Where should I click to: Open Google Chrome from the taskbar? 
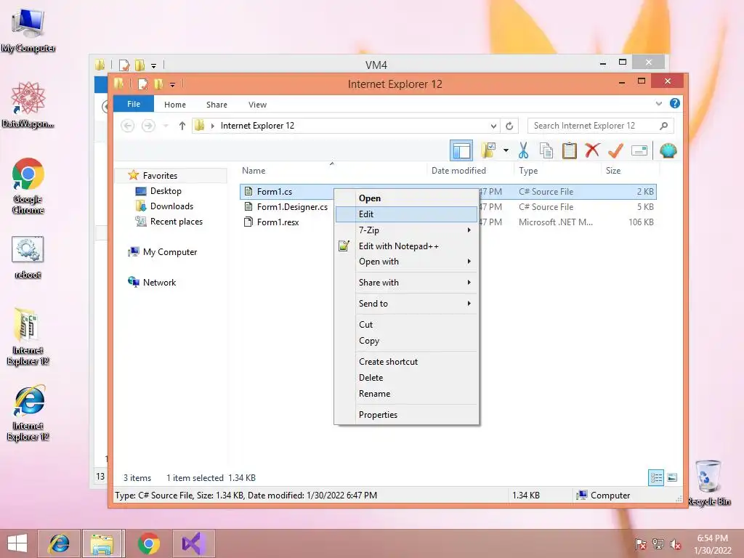148,543
